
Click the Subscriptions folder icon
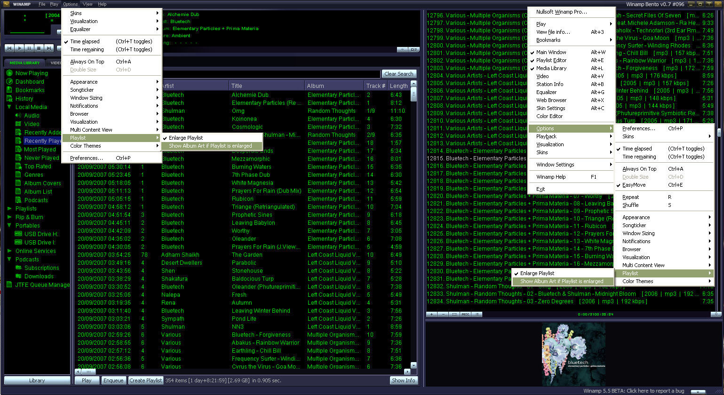pyautogui.click(x=18, y=268)
